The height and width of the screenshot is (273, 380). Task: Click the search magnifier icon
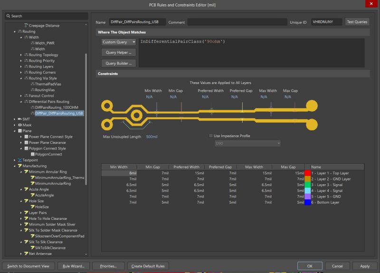[x=8, y=16]
